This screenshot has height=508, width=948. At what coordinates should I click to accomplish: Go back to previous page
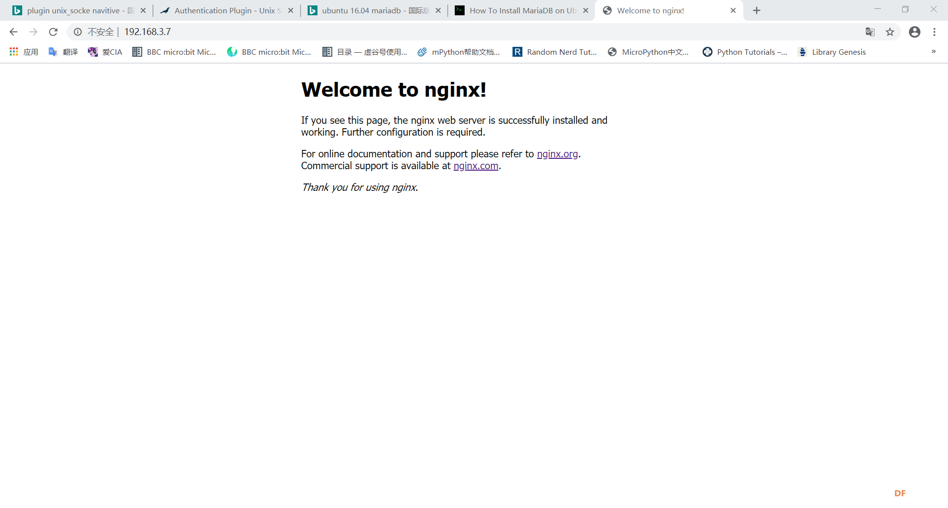pos(13,32)
